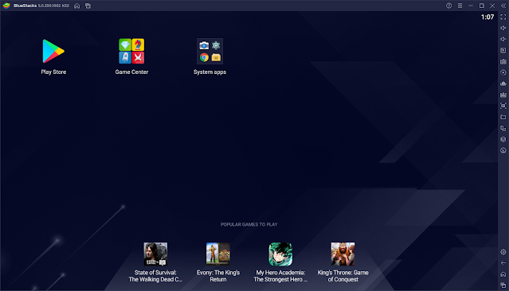The image size is (509, 291).
Task: Open settings gear at sidebar bottom
Action: tap(503, 252)
